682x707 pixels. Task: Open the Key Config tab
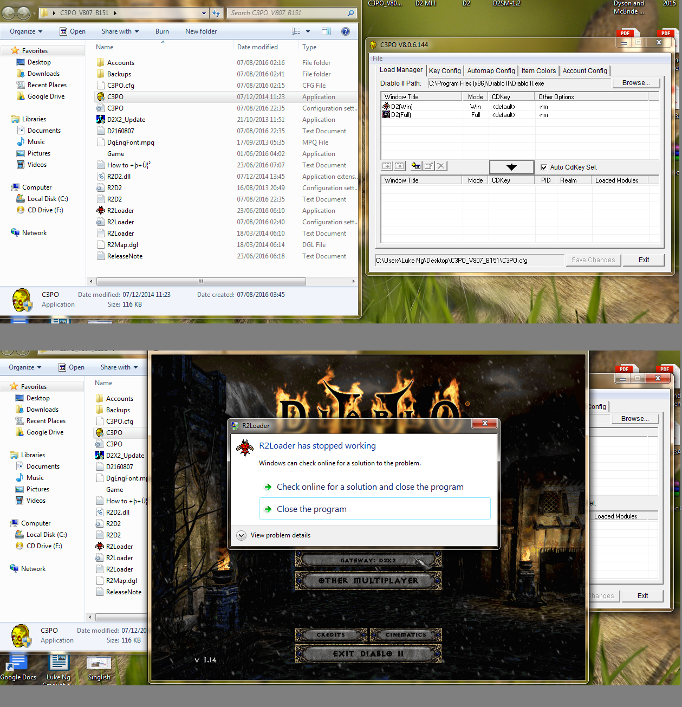pos(445,71)
